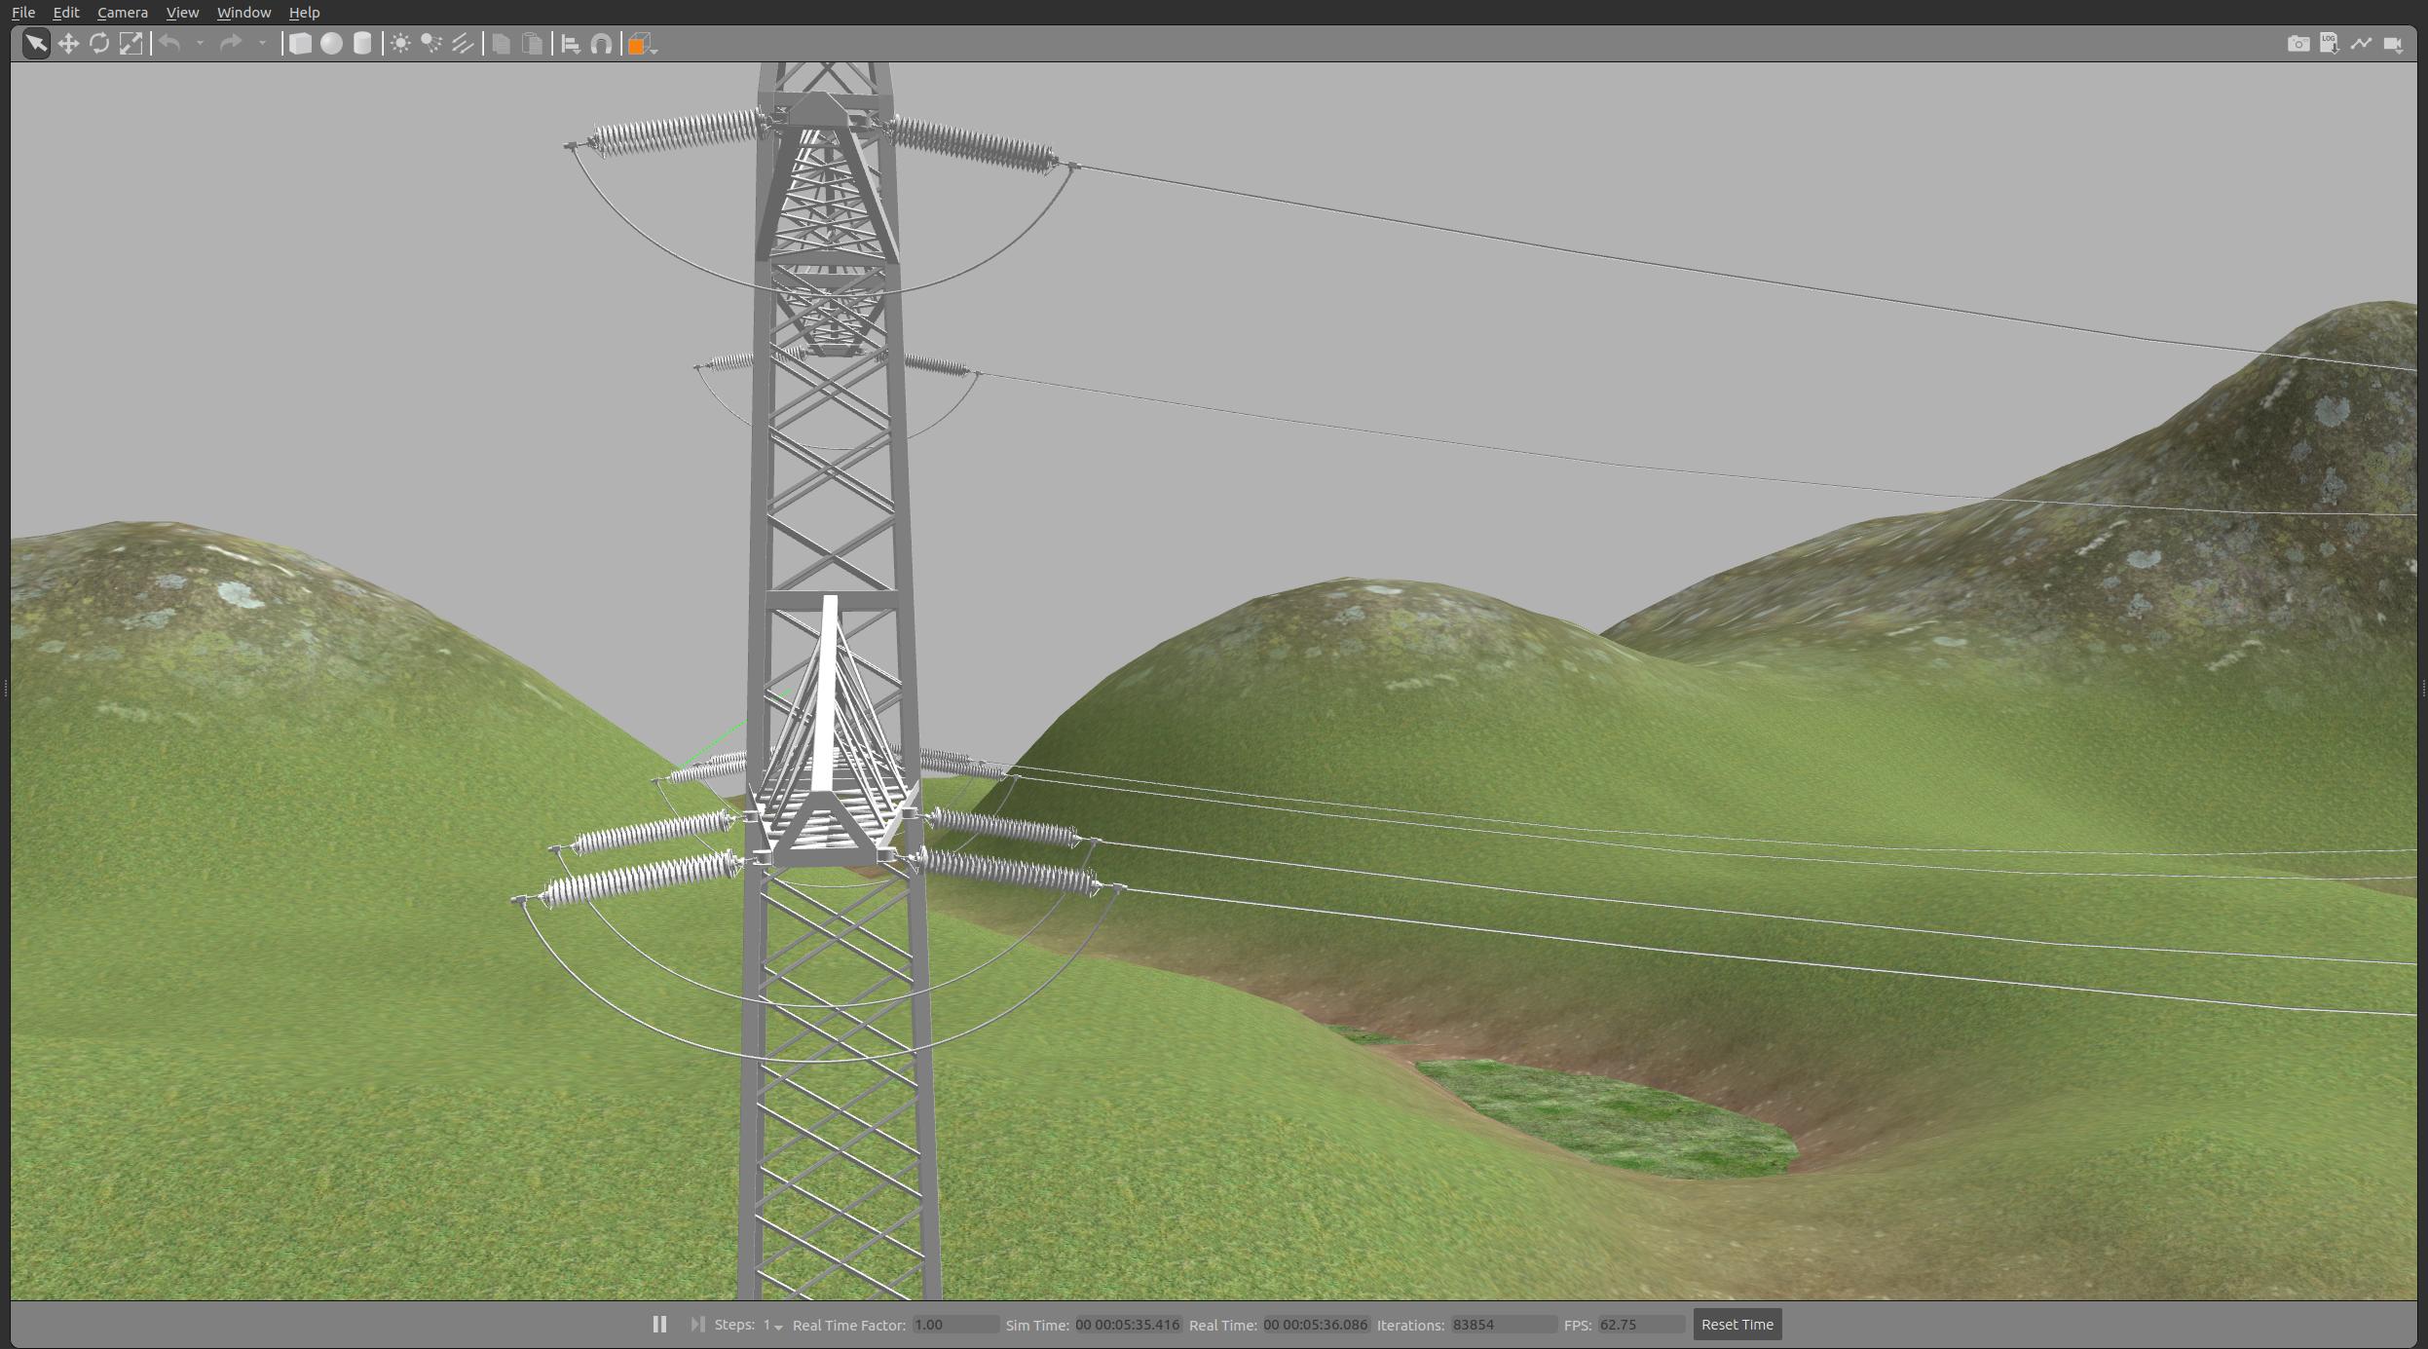Click the record video camera icon
The width and height of the screenshot is (2428, 1349).
pyautogui.click(x=2393, y=44)
